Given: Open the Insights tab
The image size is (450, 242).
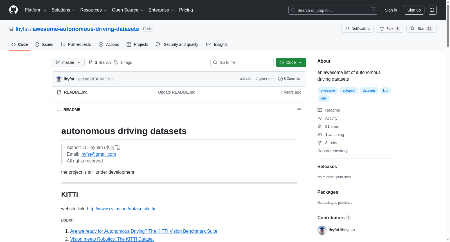Looking at the screenshot, I should pos(217,44).
